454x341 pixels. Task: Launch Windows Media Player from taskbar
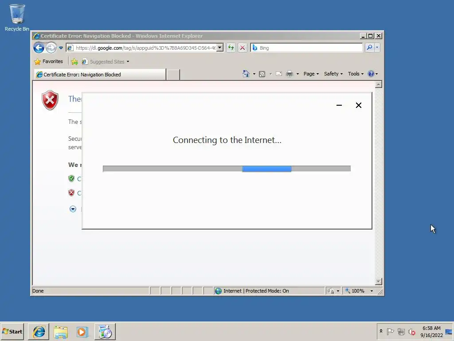point(82,332)
